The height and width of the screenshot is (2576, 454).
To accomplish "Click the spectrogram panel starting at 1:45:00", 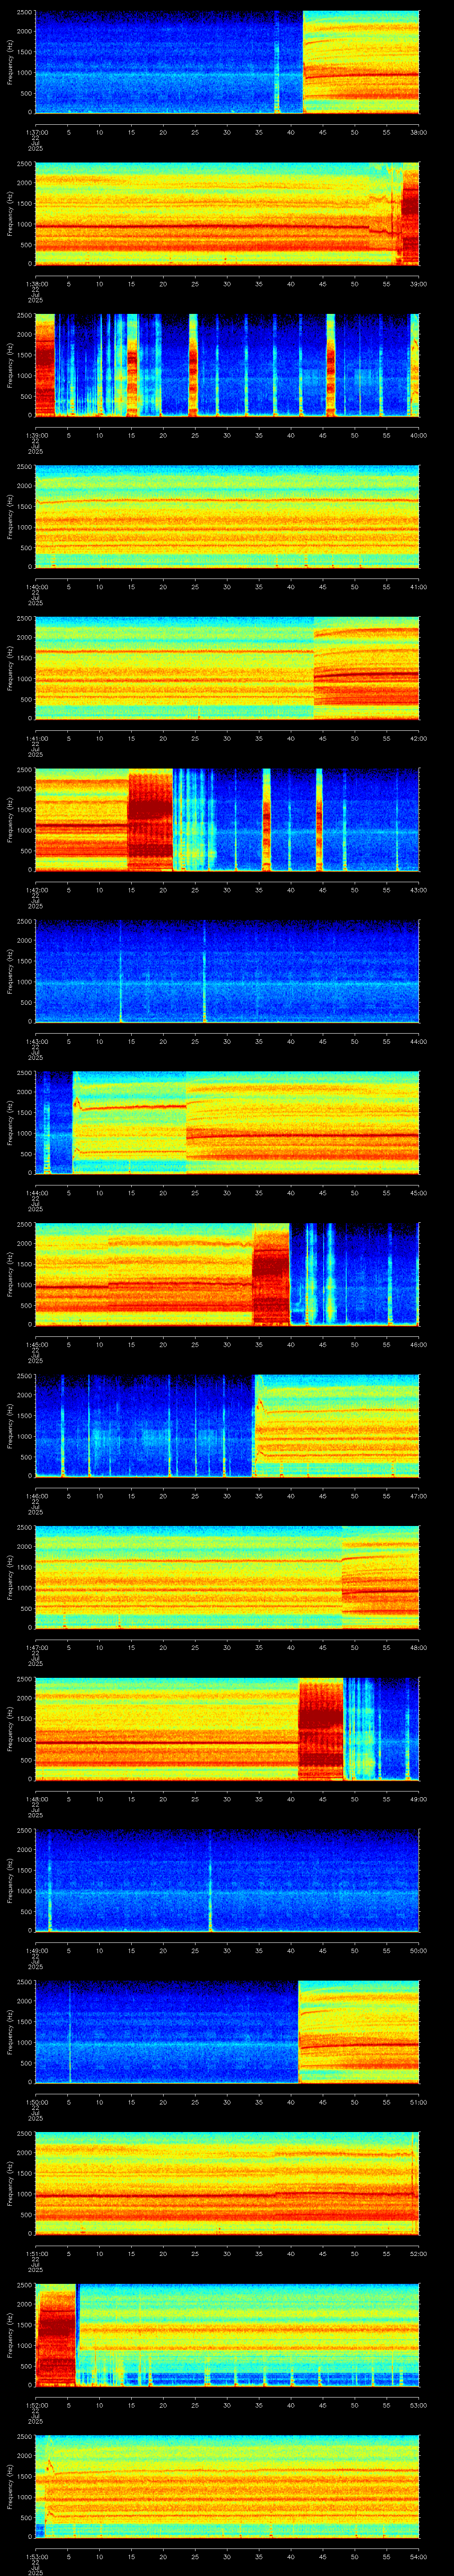I will pyautogui.click(x=227, y=1274).
